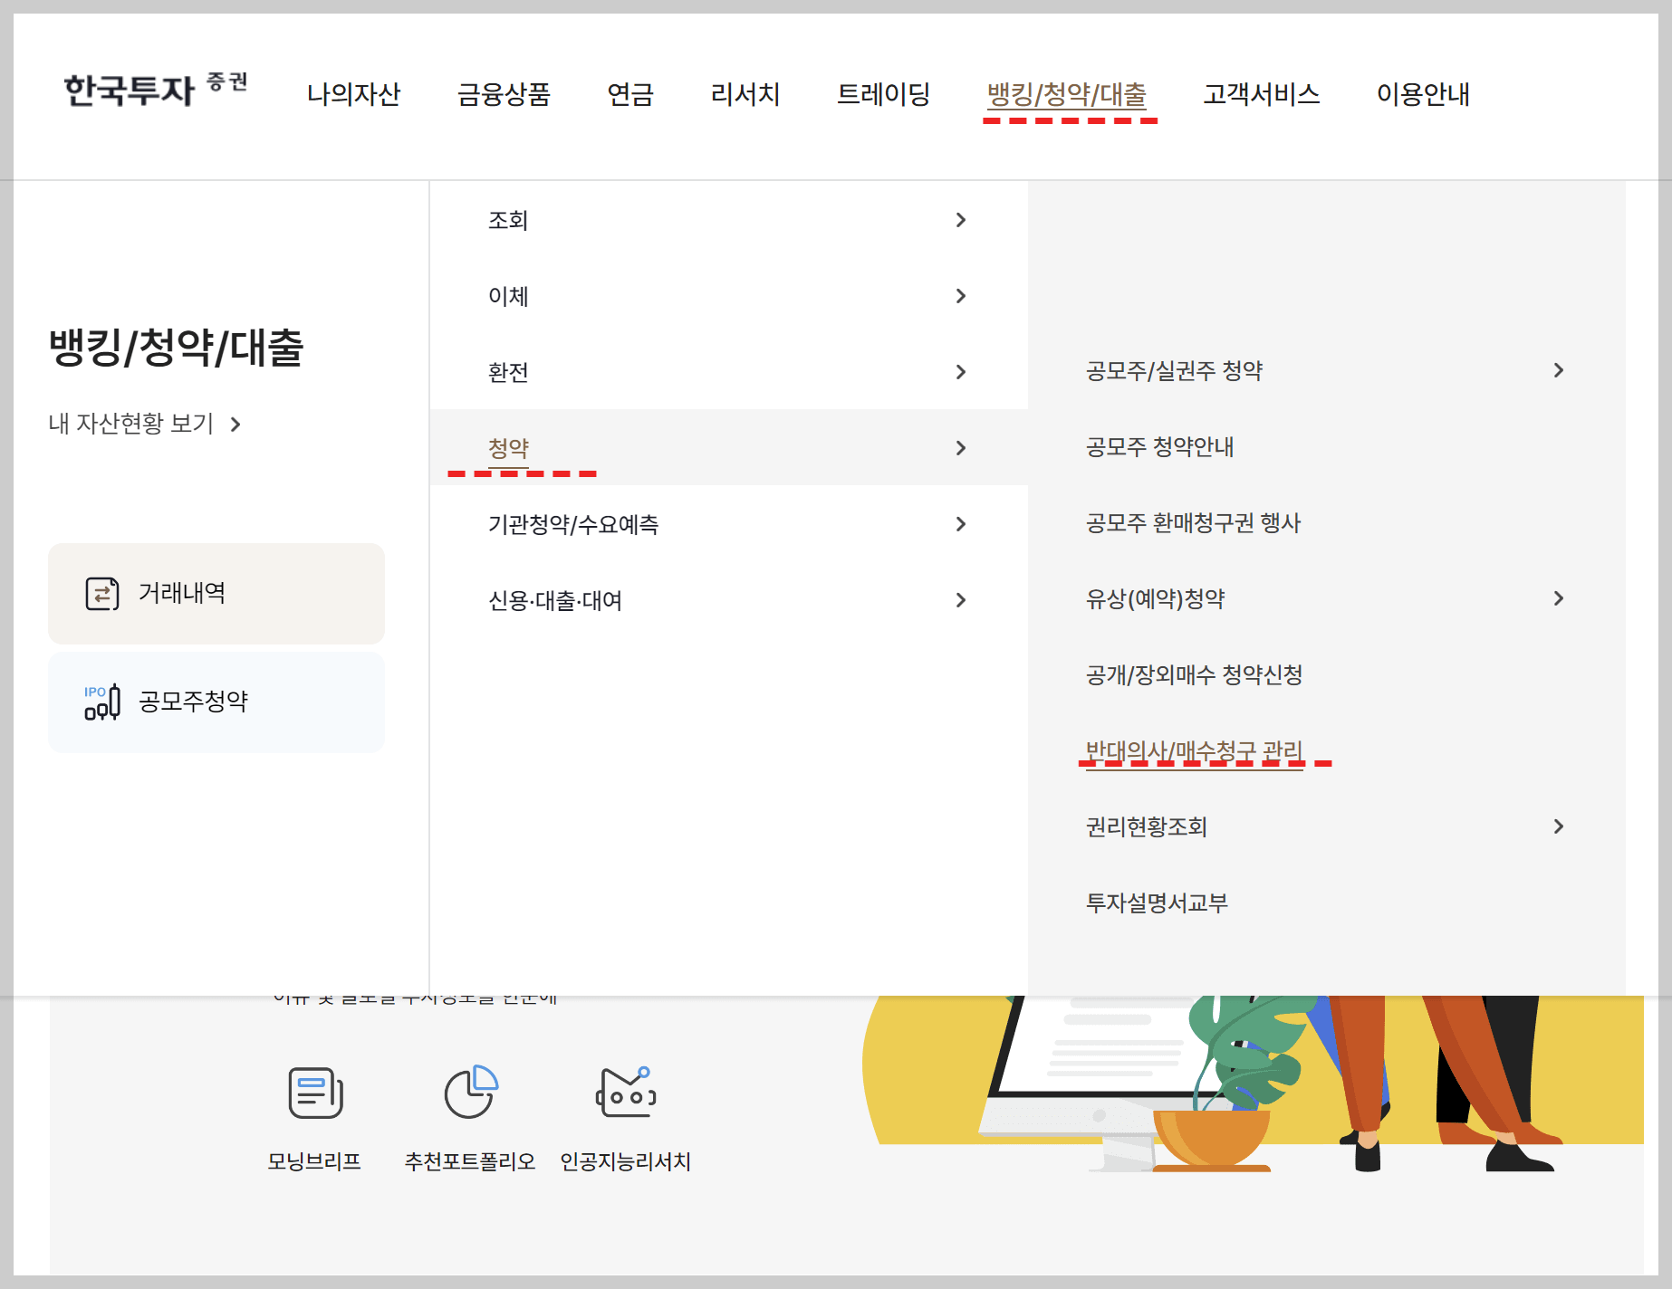Image resolution: width=1672 pixels, height=1289 pixels.
Task: Click the 내 자산현황 보기 link
Action: (131, 422)
